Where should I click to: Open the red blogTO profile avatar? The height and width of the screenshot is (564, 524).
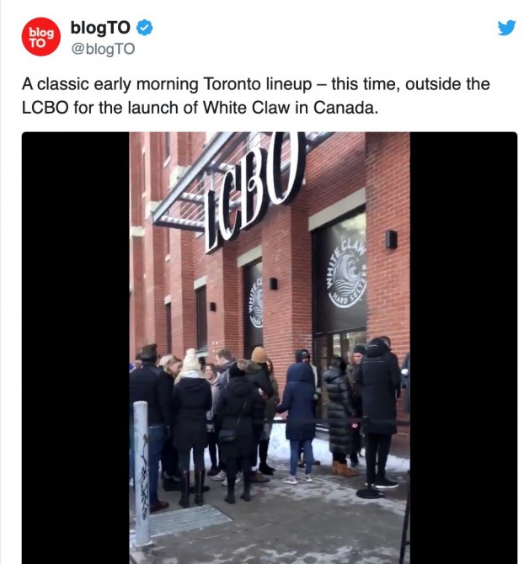(40, 37)
